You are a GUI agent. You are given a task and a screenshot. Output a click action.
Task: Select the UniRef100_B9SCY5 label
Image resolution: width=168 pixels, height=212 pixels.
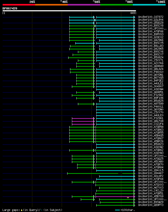pos(151,43)
